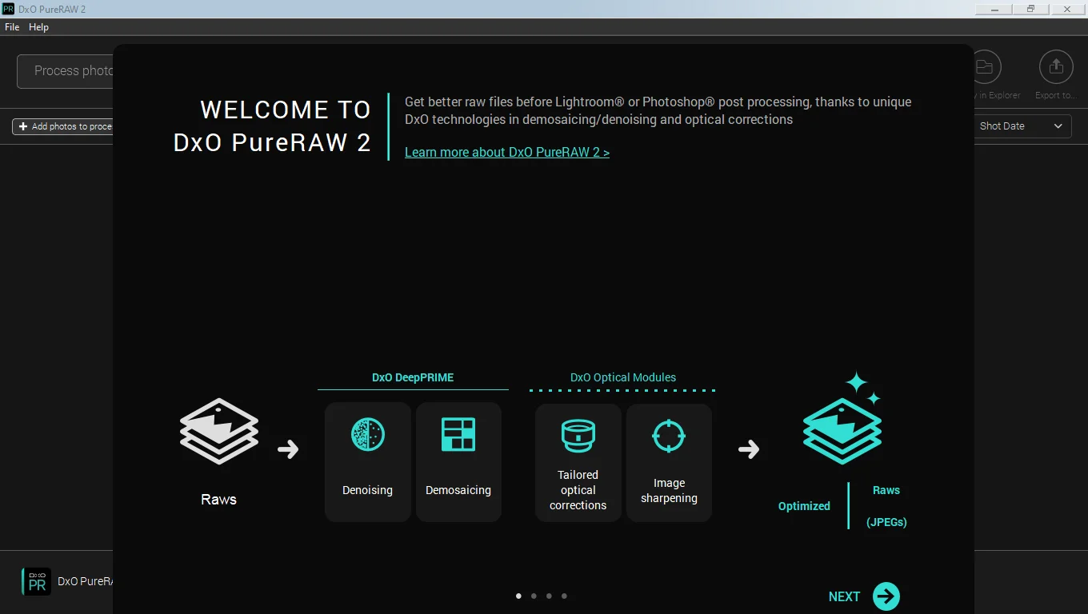Click the NEXT arrow icon
Screen dimensions: 1088x614
click(x=886, y=596)
